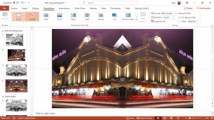Open the Developer tab

point(116,8)
